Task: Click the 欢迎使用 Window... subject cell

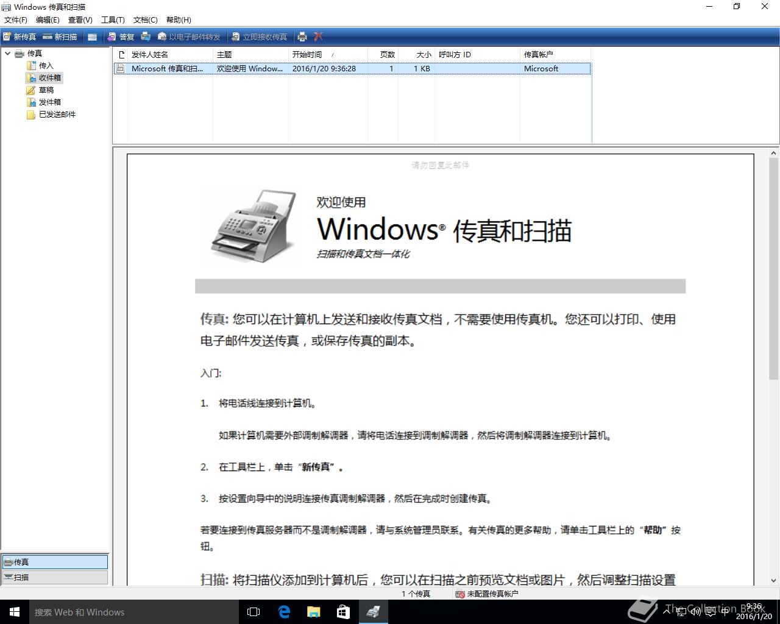Action: coord(250,69)
